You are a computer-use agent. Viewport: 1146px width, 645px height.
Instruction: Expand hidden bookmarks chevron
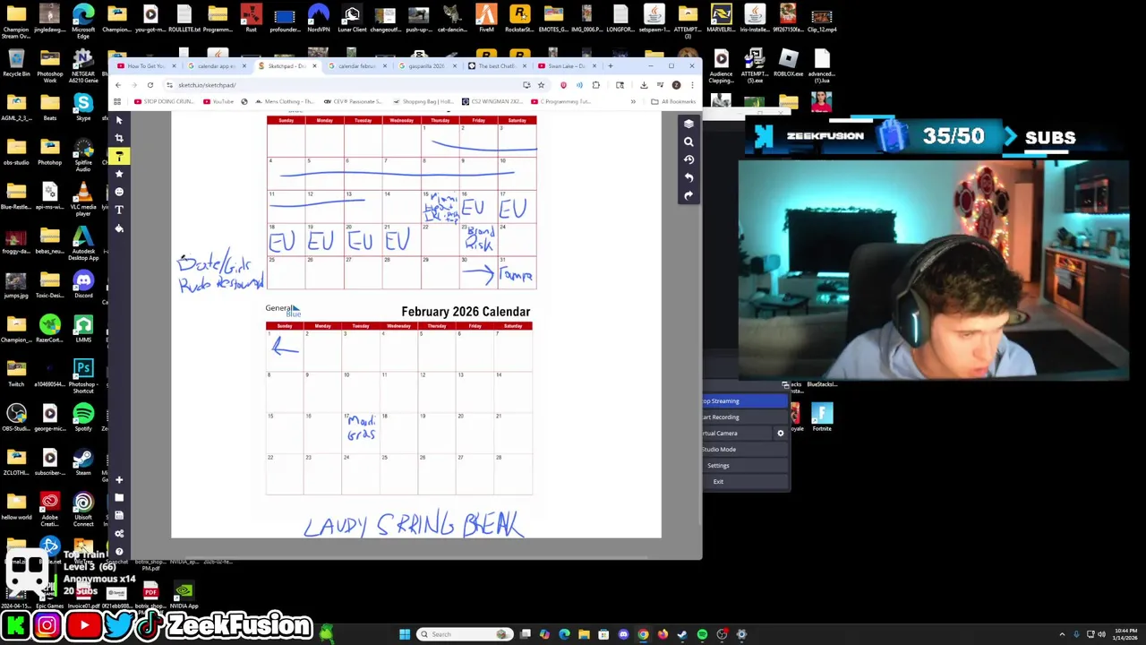[x=633, y=101]
